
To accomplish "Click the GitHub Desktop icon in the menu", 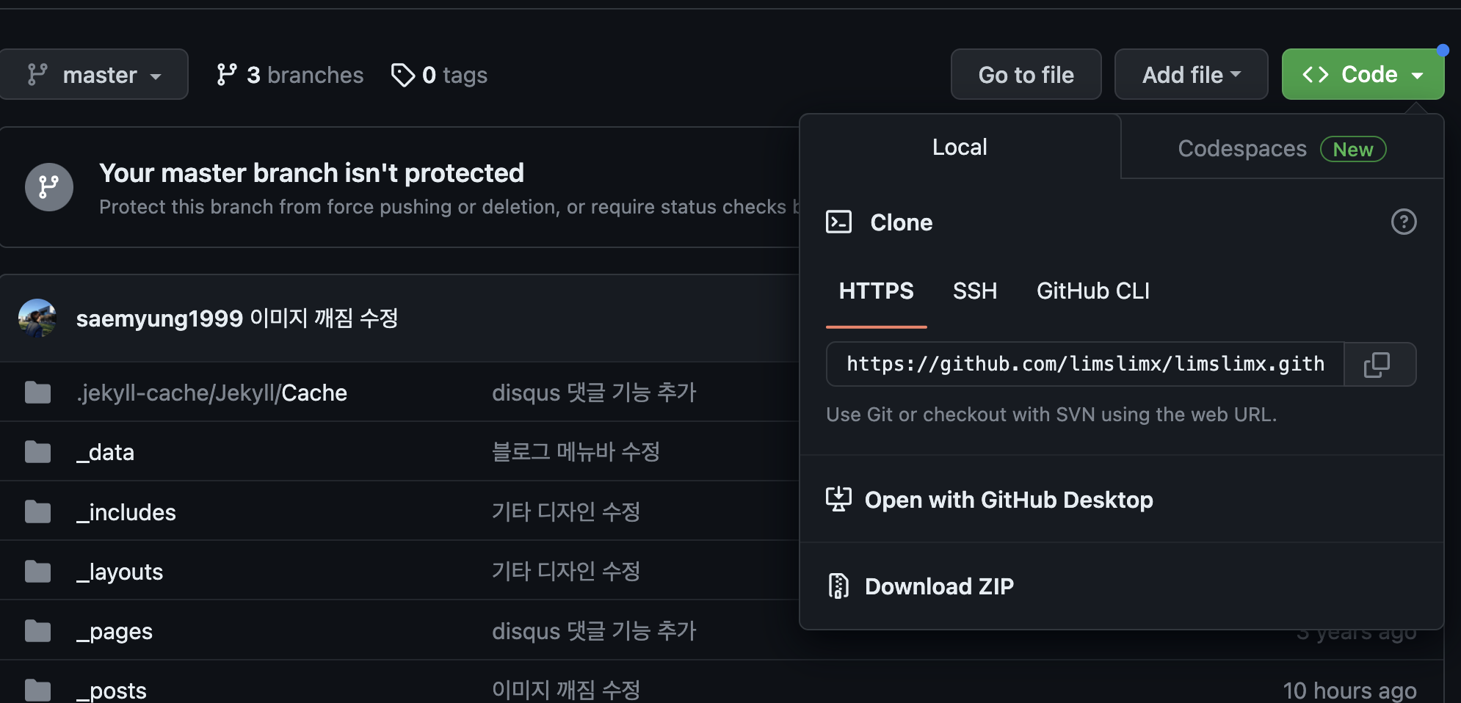I will coord(838,499).
